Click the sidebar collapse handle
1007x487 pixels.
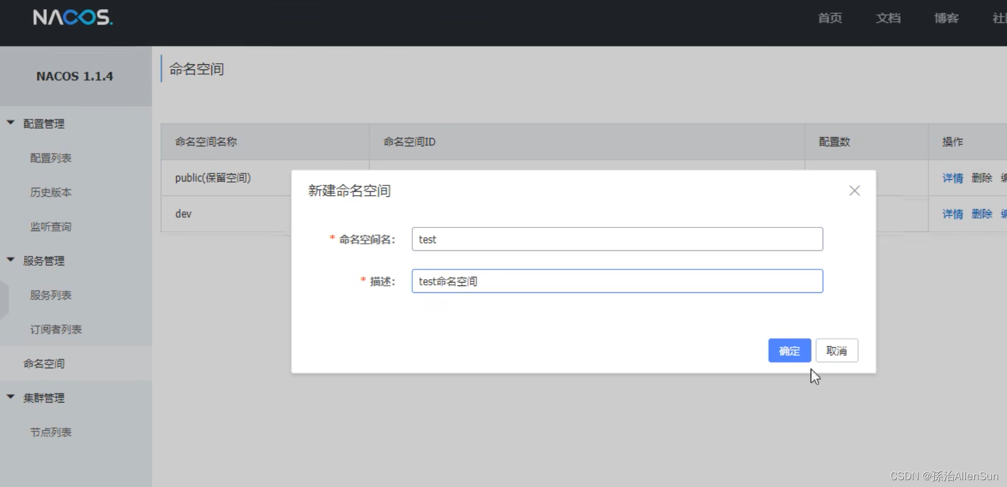coord(4,300)
